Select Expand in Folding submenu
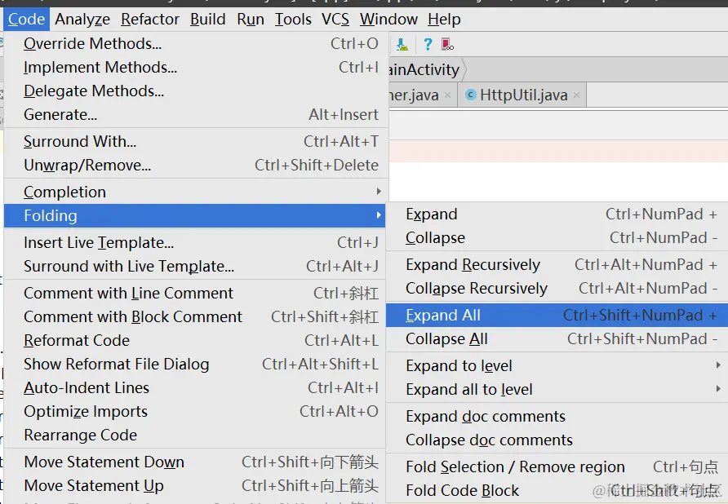 point(557,214)
